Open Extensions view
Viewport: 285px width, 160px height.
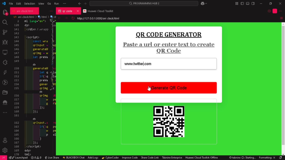[x=5, y=62]
